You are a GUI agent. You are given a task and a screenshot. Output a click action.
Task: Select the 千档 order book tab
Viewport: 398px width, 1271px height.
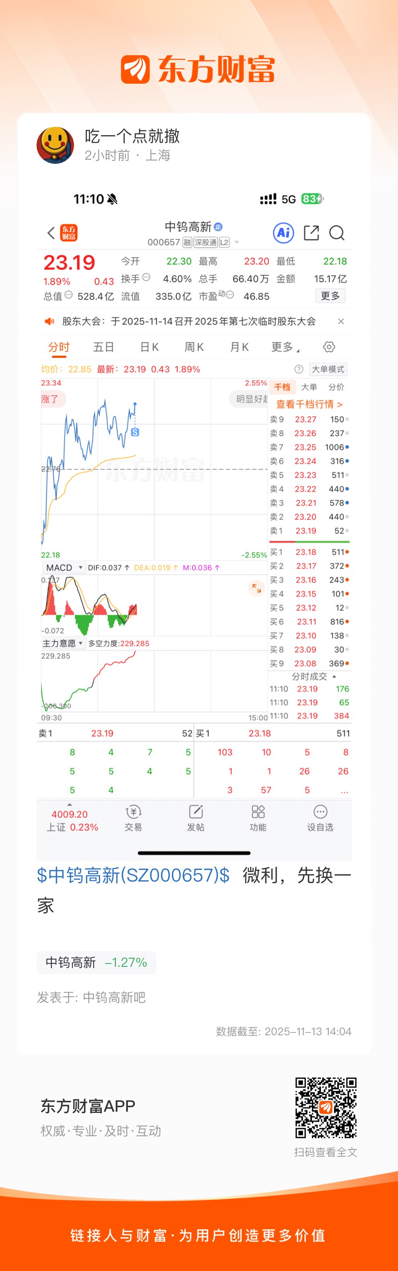[x=282, y=387]
